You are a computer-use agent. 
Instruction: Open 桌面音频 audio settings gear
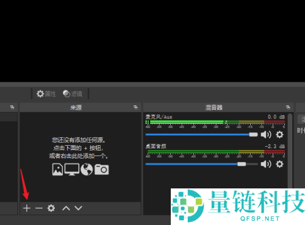[279, 164]
